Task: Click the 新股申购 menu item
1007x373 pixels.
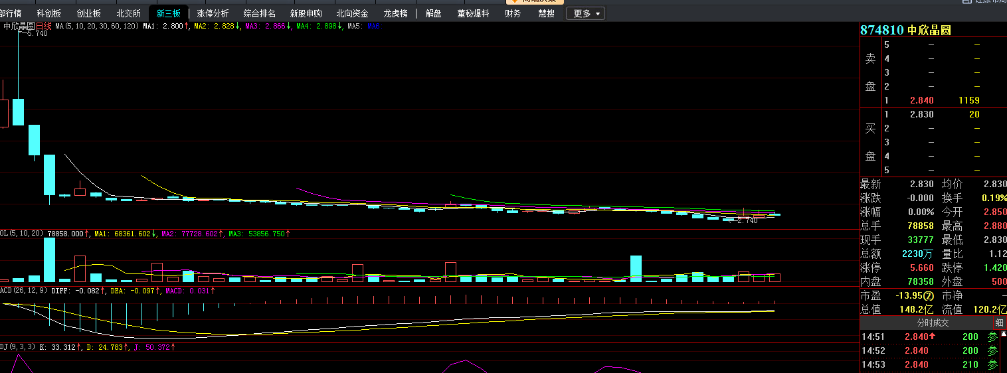Action: click(306, 13)
